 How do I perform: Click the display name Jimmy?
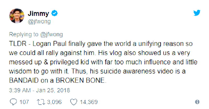38,13
